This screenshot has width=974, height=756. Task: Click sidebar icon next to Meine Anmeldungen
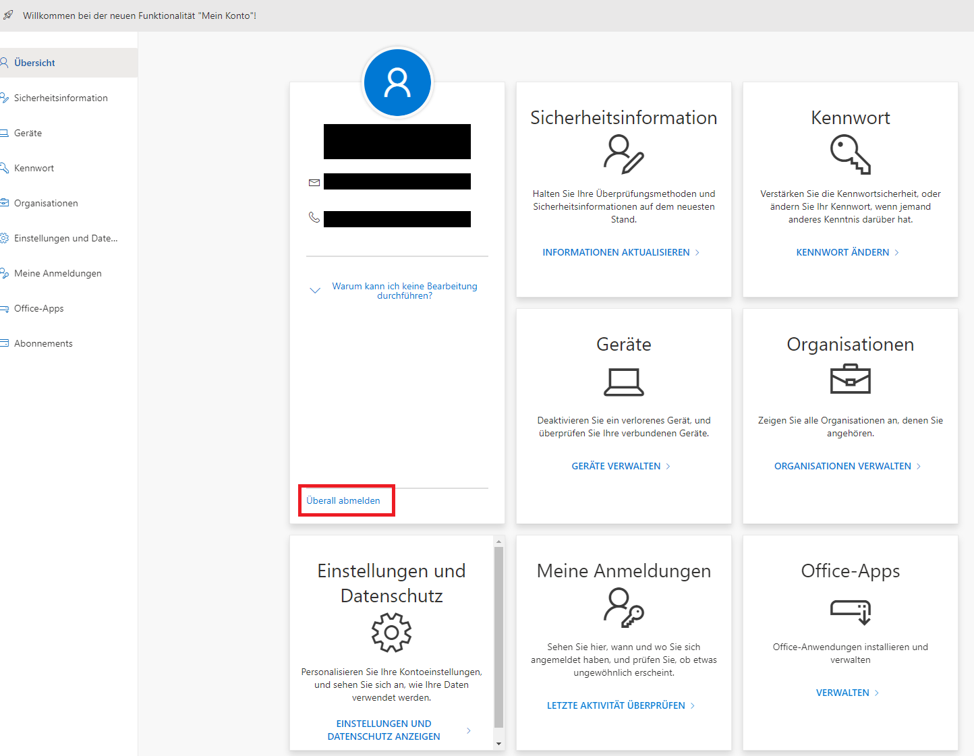pyautogui.click(x=4, y=273)
